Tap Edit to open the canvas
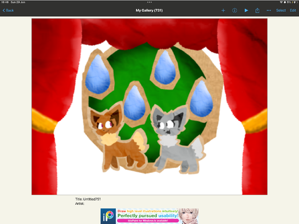299x224 pixels. 293,11
